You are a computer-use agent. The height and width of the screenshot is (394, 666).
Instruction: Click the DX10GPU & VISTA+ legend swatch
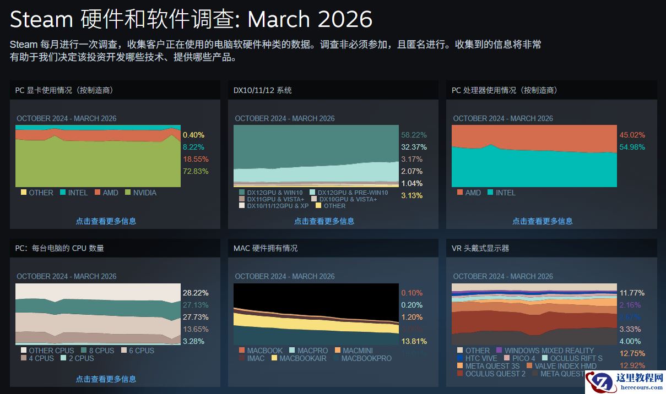[314, 199]
